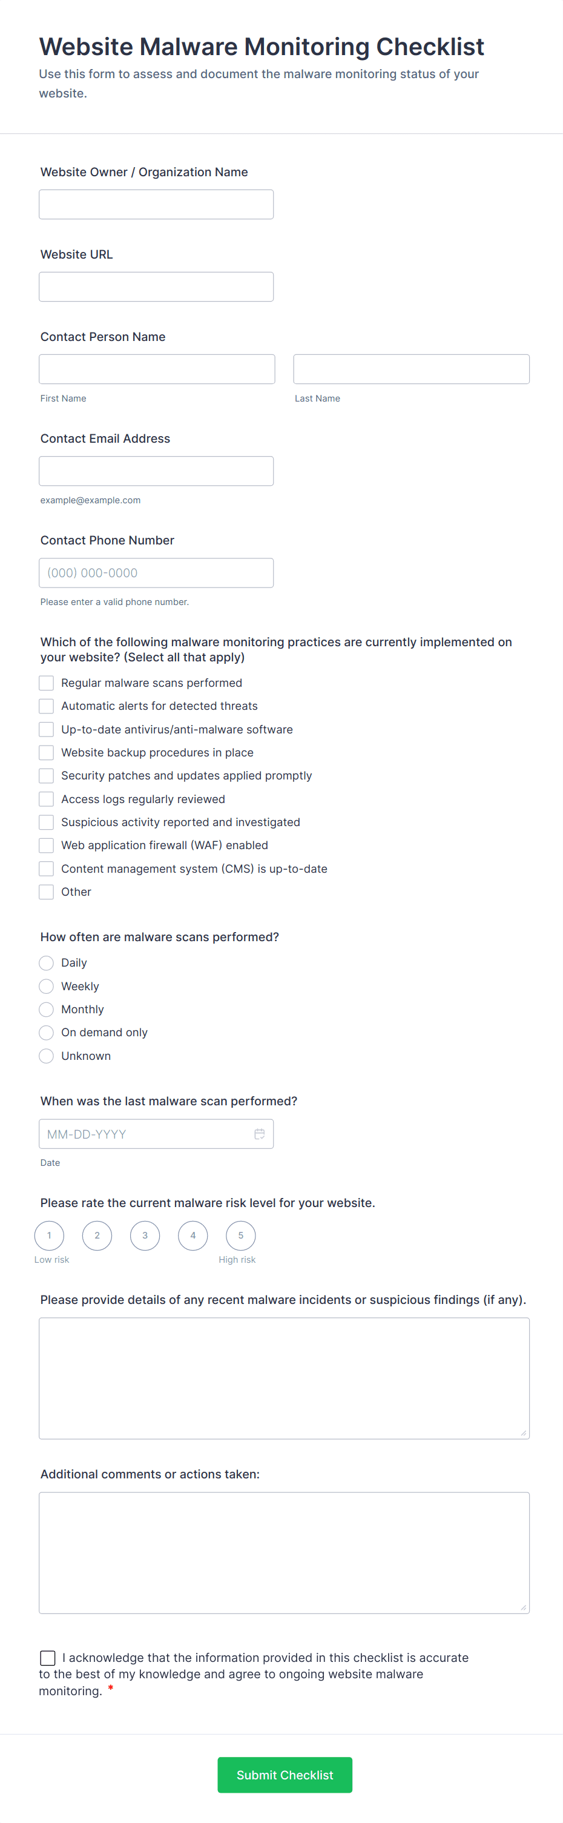Screen dimensions: 563x1823
Task: Choose risk level 3 circle
Action: [145, 1236]
